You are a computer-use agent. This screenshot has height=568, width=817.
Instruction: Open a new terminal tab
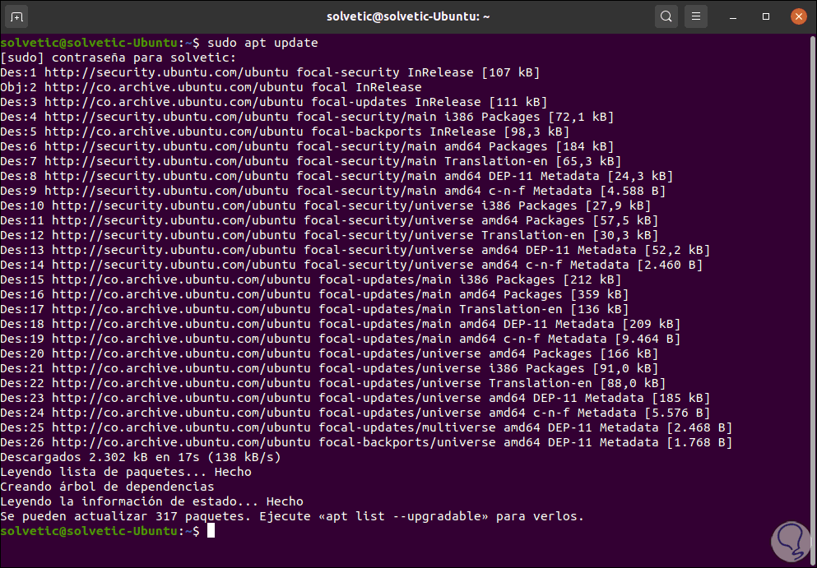click(16, 16)
